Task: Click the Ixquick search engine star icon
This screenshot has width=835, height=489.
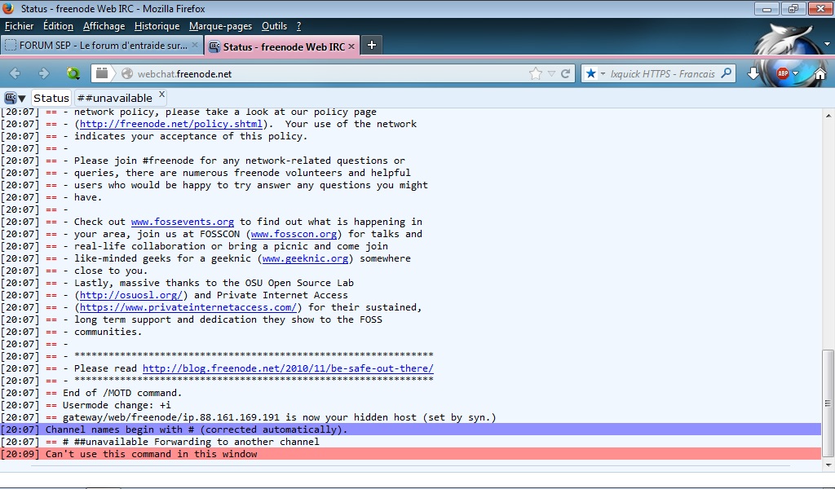Action: pyautogui.click(x=590, y=73)
